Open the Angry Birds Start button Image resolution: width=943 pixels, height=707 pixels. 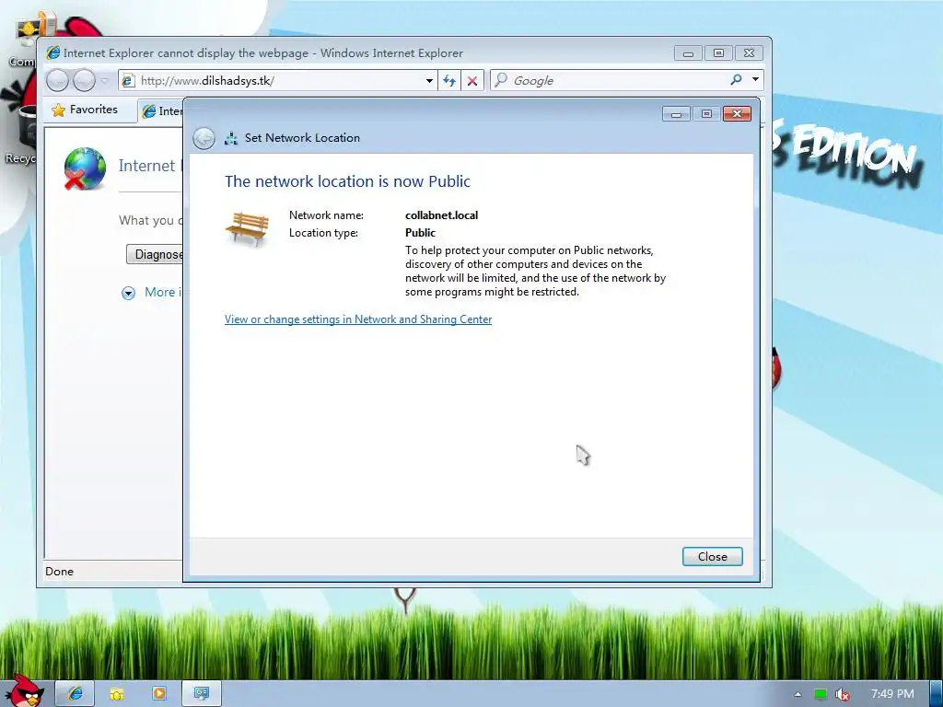tap(24, 691)
